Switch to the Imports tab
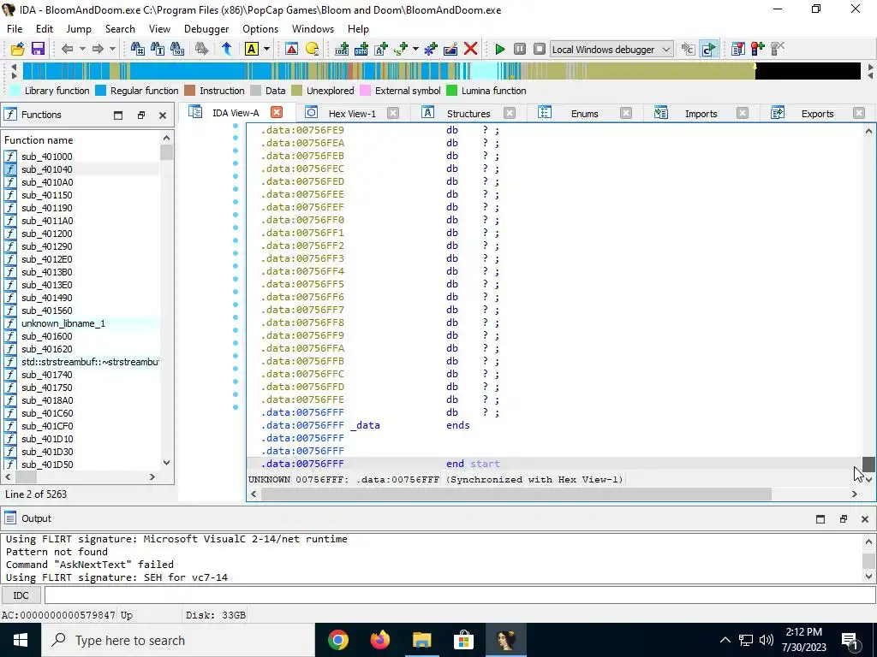 (x=701, y=114)
